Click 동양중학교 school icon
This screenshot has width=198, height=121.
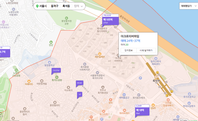[x=49, y=62]
